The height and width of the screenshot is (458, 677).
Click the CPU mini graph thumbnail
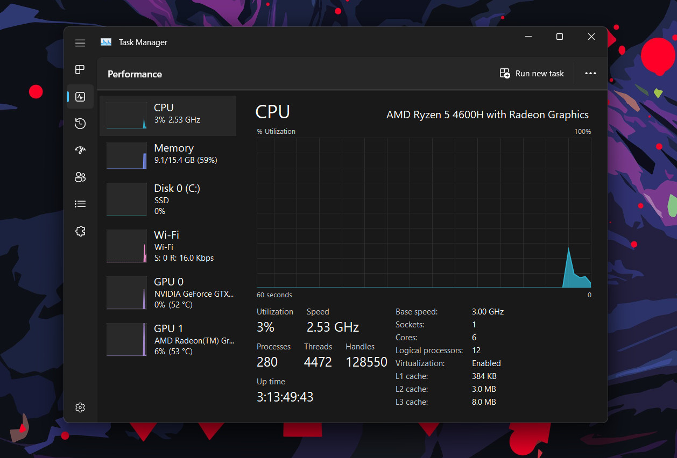[x=126, y=116]
